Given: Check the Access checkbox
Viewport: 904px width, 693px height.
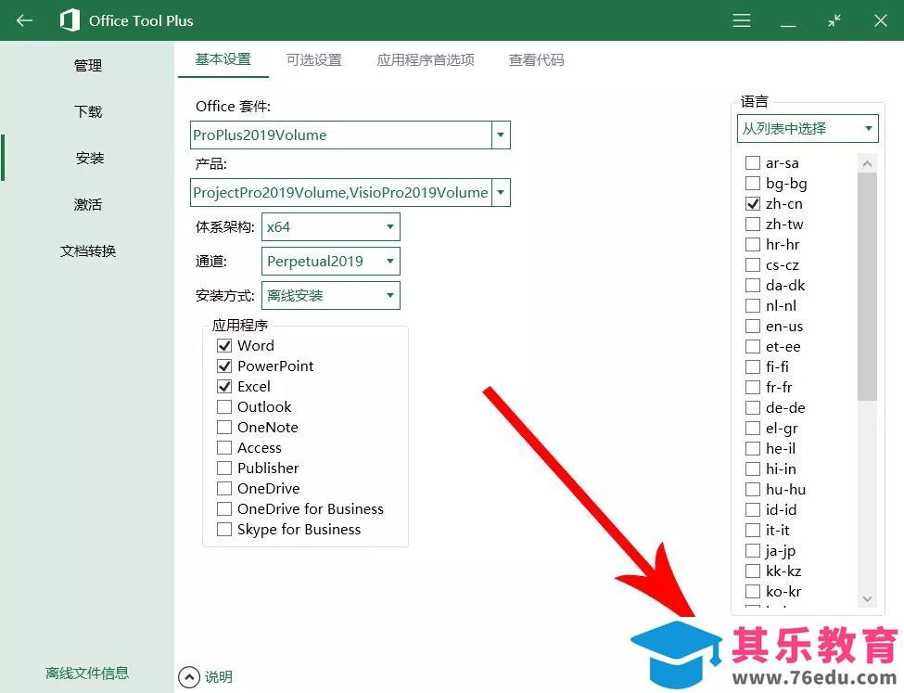Looking at the screenshot, I should point(224,448).
